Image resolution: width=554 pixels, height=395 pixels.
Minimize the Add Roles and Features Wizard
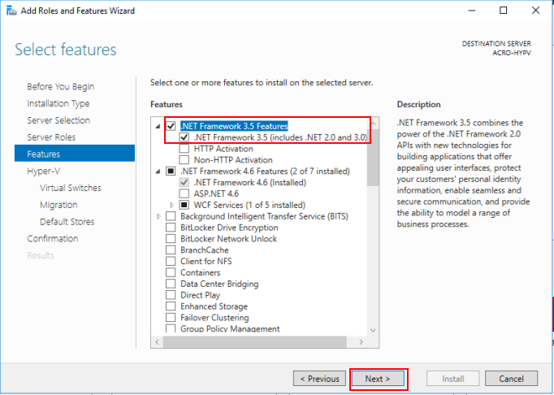click(471, 11)
